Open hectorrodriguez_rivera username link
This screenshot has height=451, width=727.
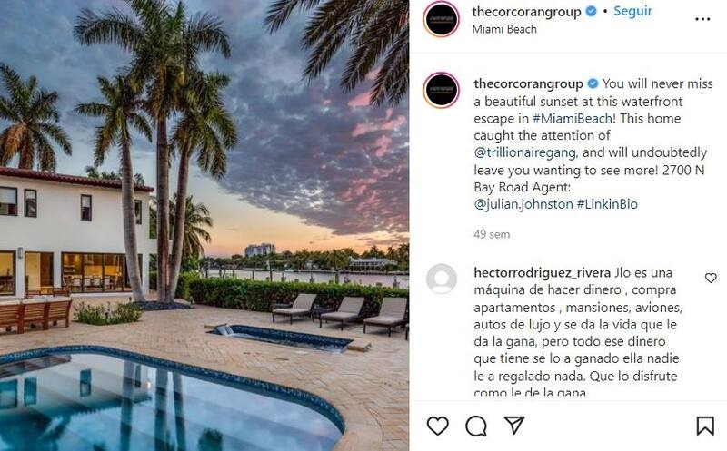point(542,273)
